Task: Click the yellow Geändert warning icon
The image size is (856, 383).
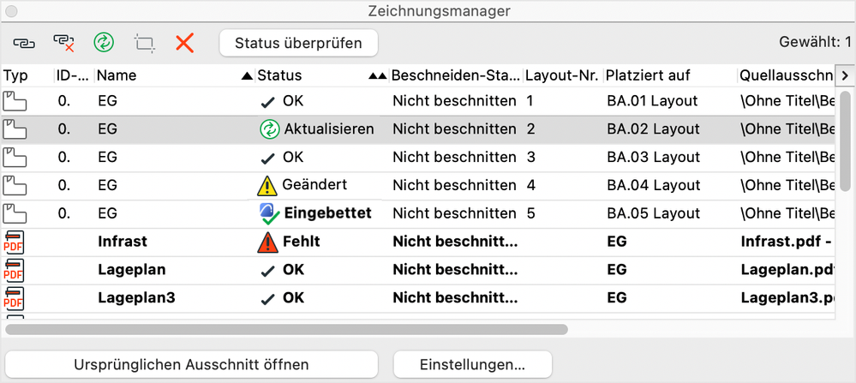Action: [x=268, y=185]
